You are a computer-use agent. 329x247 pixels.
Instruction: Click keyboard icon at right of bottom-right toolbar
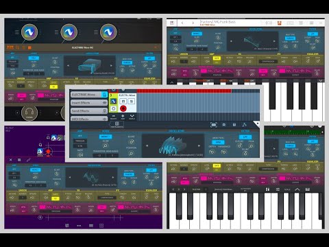tap(308, 189)
